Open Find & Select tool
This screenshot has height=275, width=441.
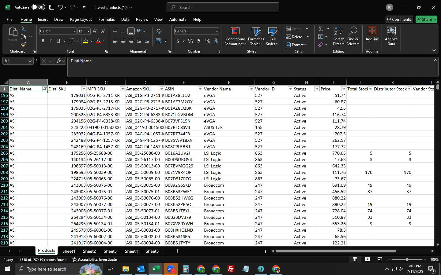click(x=352, y=36)
